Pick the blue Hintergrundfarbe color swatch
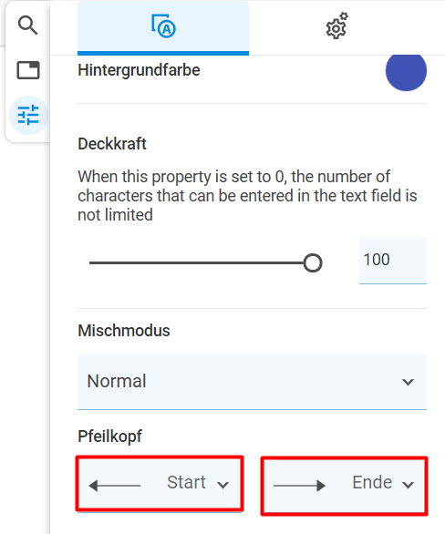Screen dimensions: 445x534 [406, 70]
